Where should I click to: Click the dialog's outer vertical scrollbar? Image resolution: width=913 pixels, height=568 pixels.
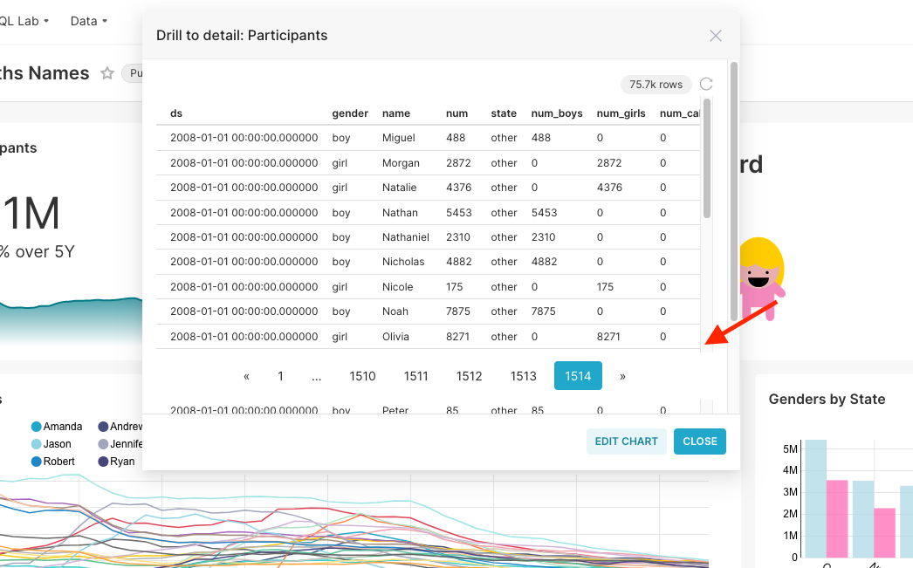[734, 191]
